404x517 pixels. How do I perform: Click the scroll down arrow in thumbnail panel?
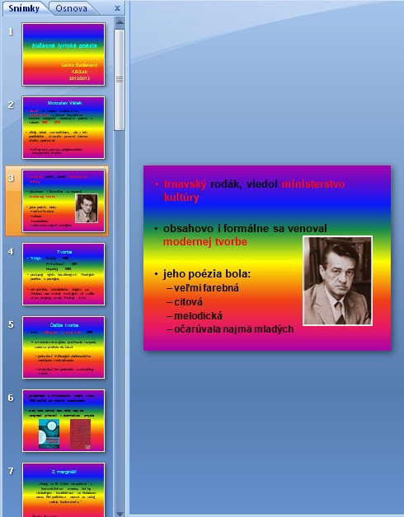pos(120,513)
